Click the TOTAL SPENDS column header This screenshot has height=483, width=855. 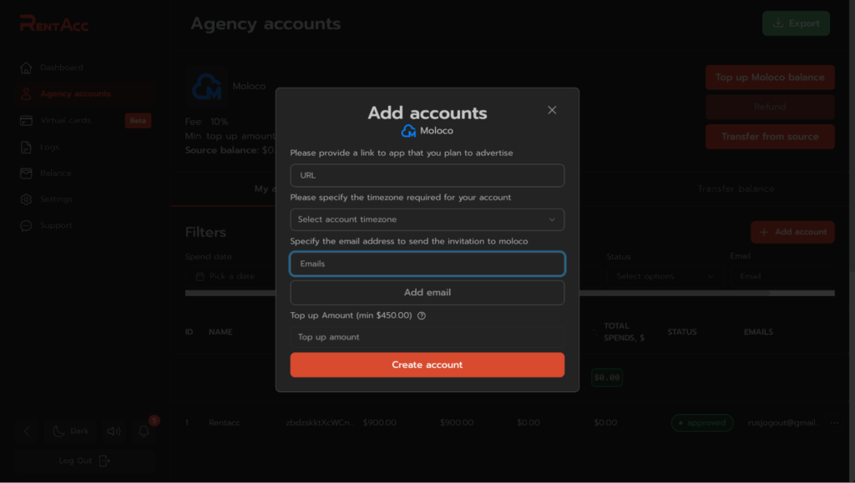624,332
